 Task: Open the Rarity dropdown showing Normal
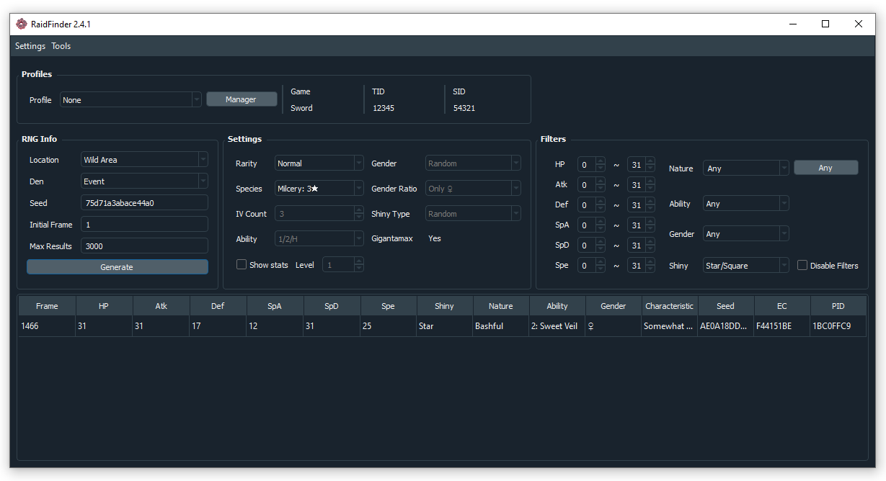(319, 163)
